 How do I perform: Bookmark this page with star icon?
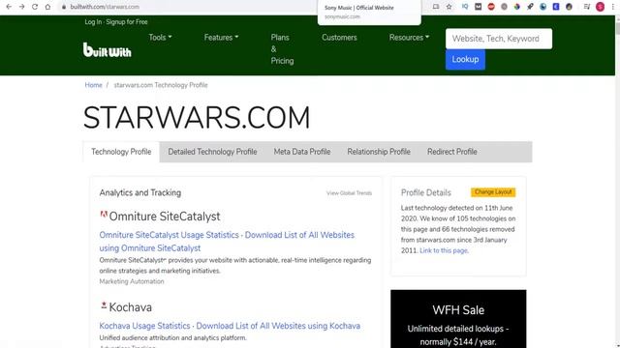[x=449, y=7]
